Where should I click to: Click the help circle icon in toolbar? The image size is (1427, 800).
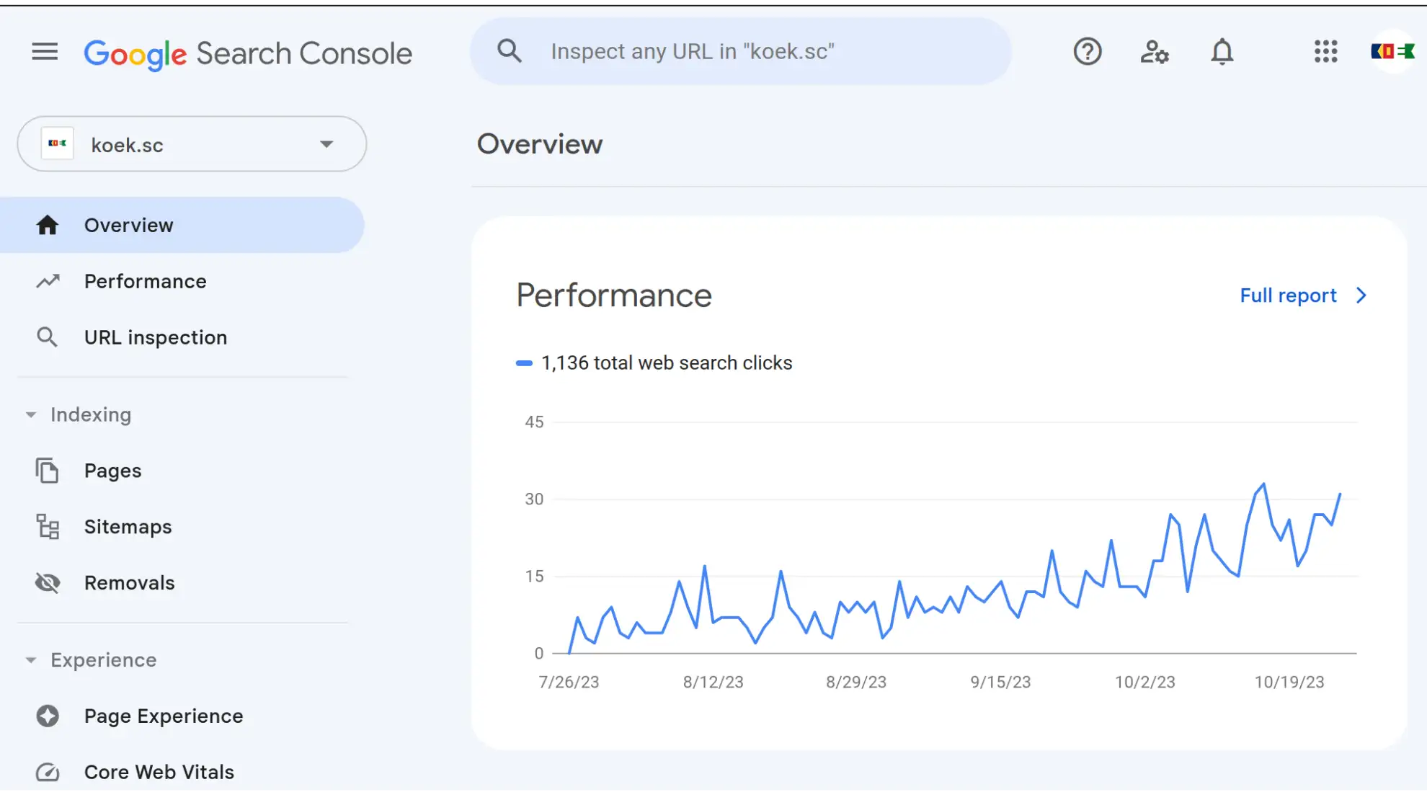coord(1088,51)
